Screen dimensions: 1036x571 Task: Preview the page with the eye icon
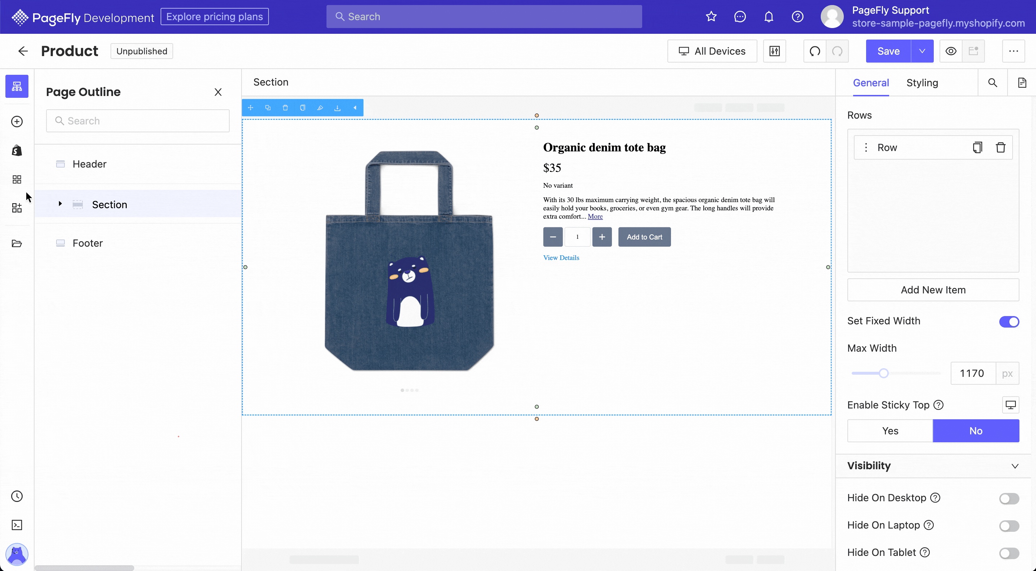[x=951, y=51]
